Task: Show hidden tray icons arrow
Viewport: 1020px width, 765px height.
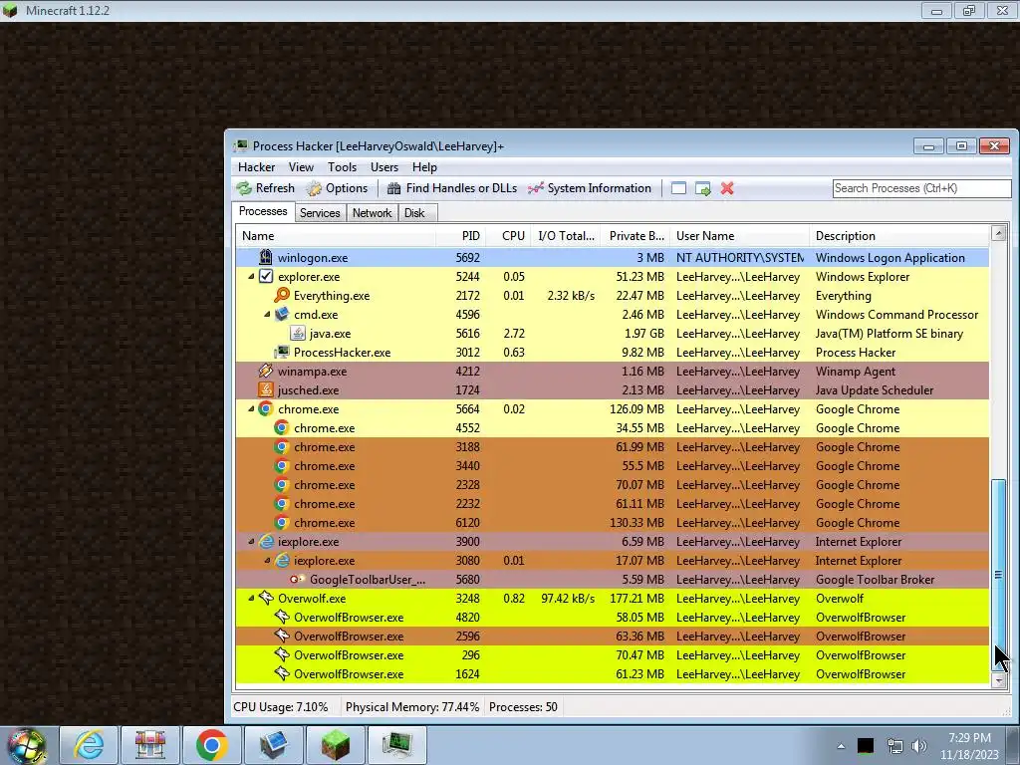Action: coord(841,746)
